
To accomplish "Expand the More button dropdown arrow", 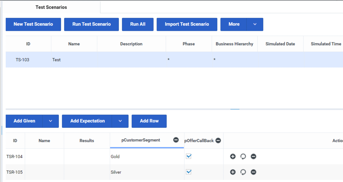I will pos(255,24).
